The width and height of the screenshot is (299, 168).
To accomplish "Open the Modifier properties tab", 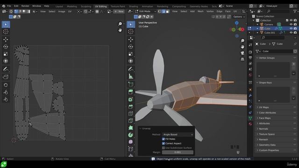I will click(x=250, y=95).
